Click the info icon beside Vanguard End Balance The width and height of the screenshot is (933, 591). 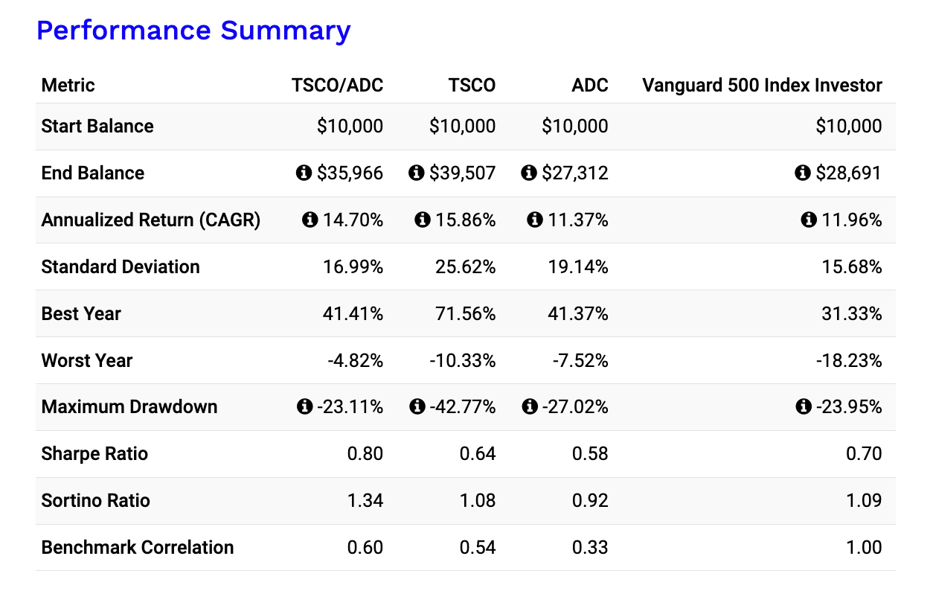(802, 173)
